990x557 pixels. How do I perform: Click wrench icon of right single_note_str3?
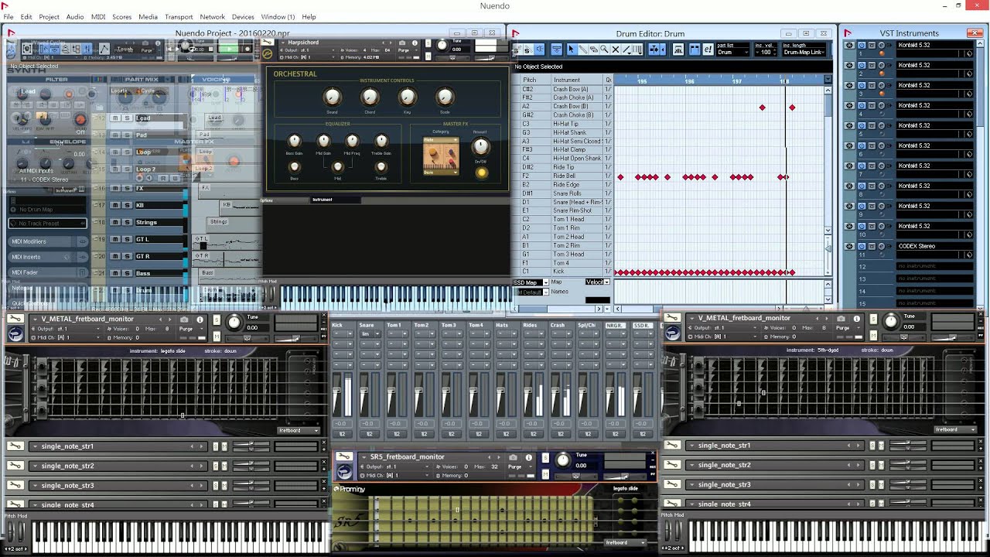coord(673,484)
